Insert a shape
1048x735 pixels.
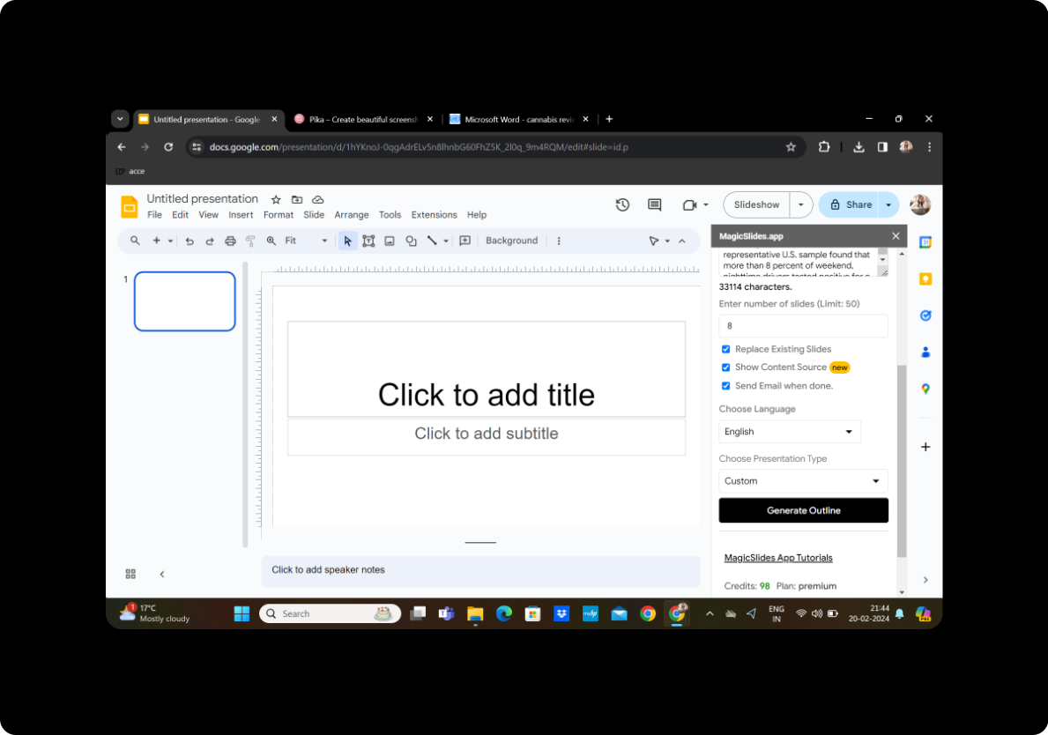(411, 241)
